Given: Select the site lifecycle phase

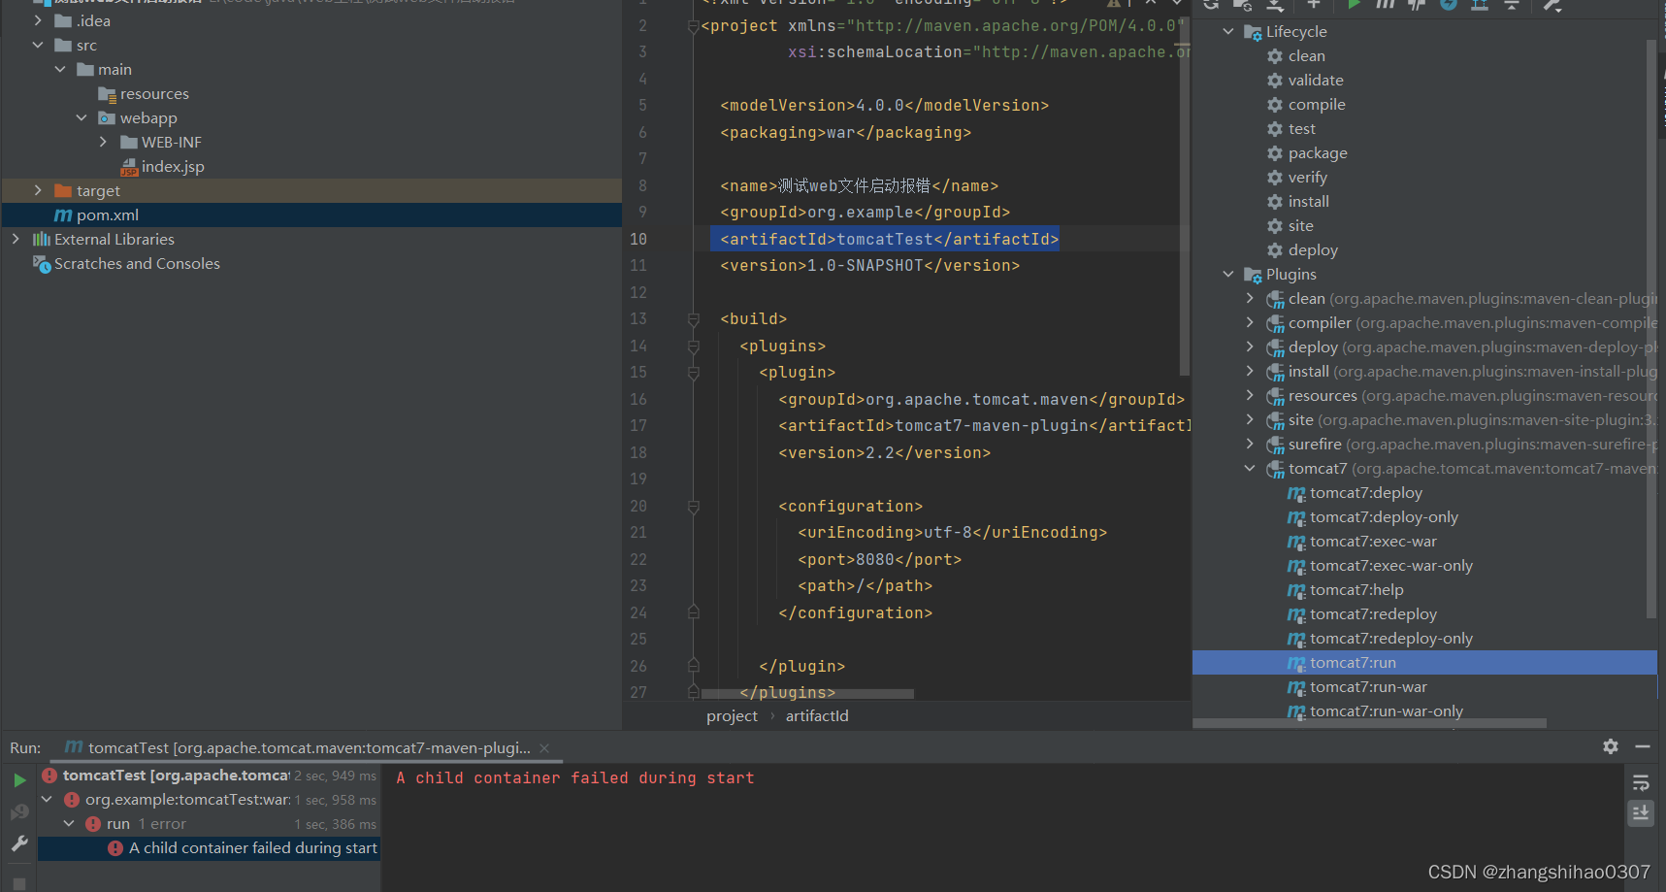Looking at the screenshot, I should (1301, 226).
